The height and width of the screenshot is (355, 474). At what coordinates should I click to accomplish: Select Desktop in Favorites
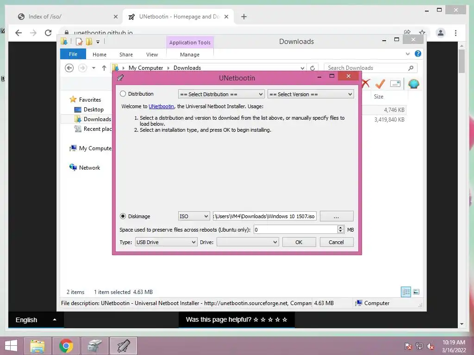click(x=94, y=110)
